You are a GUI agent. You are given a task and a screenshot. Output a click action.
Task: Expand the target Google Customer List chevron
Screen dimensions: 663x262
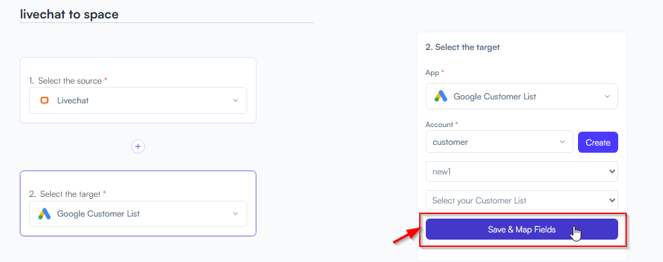pos(235,214)
